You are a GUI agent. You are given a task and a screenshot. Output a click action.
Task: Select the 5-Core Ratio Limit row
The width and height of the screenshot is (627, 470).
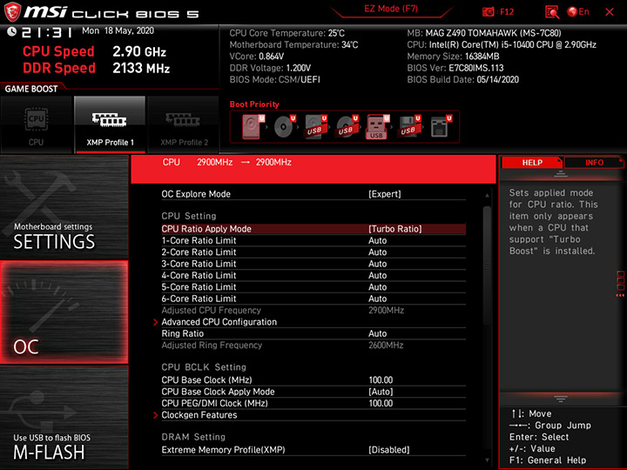tap(313, 287)
